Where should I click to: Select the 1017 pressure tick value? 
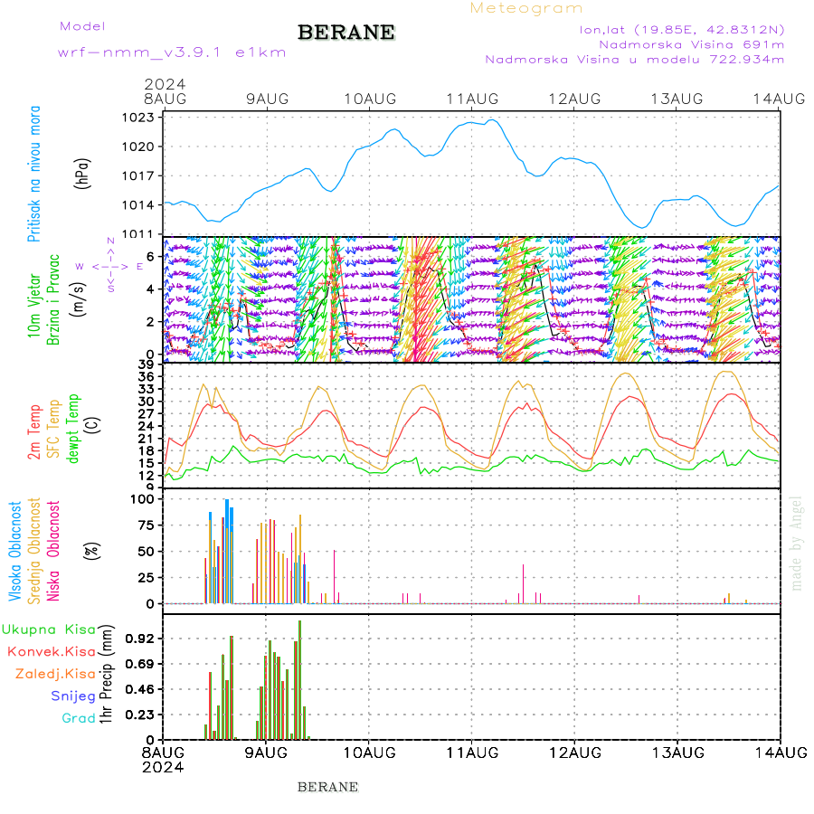[x=138, y=176]
